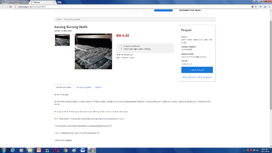
Task: Open PowerPoint from the taskbar
Action: click(39, 150)
